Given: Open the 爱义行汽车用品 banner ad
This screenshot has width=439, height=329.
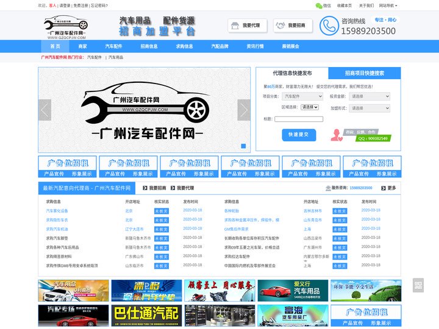Looking at the screenshot, I should click(x=293, y=291).
